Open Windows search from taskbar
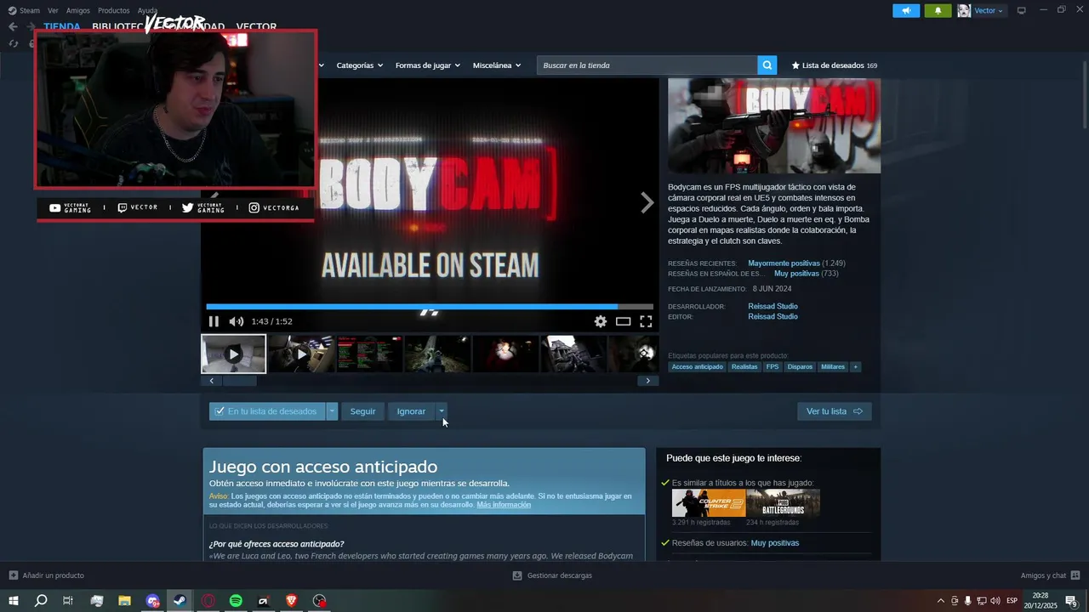The image size is (1089, 612). (41, 601)
